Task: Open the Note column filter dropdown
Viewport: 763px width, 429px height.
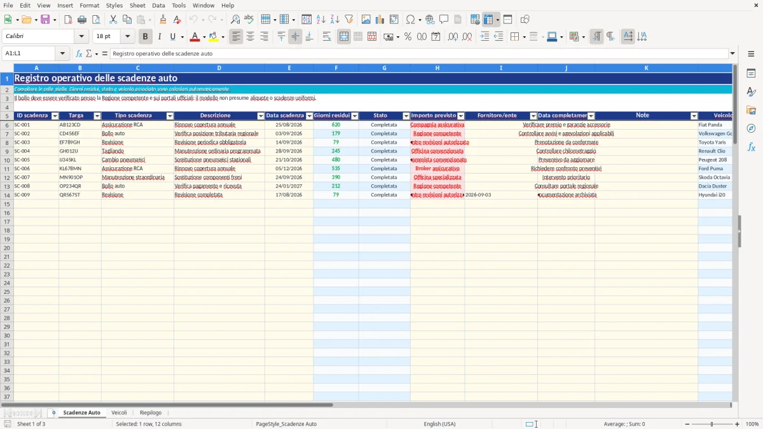Action: pyautogui.click(x=694, y=116)
